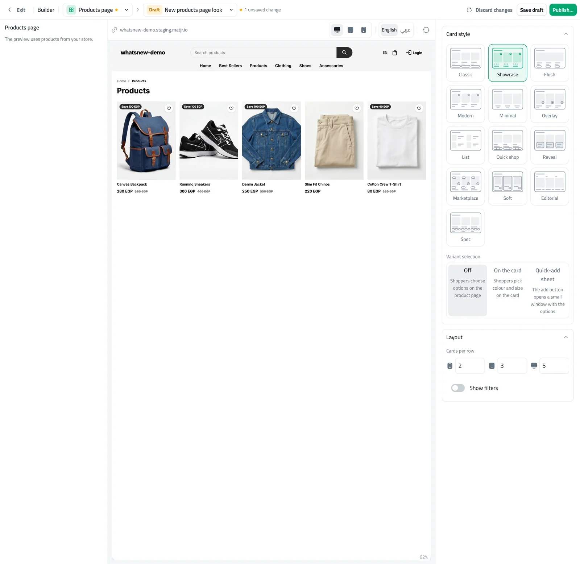Open Clothing in preview navigation
This screenshot has height=564, width=580.
point(283,66)
